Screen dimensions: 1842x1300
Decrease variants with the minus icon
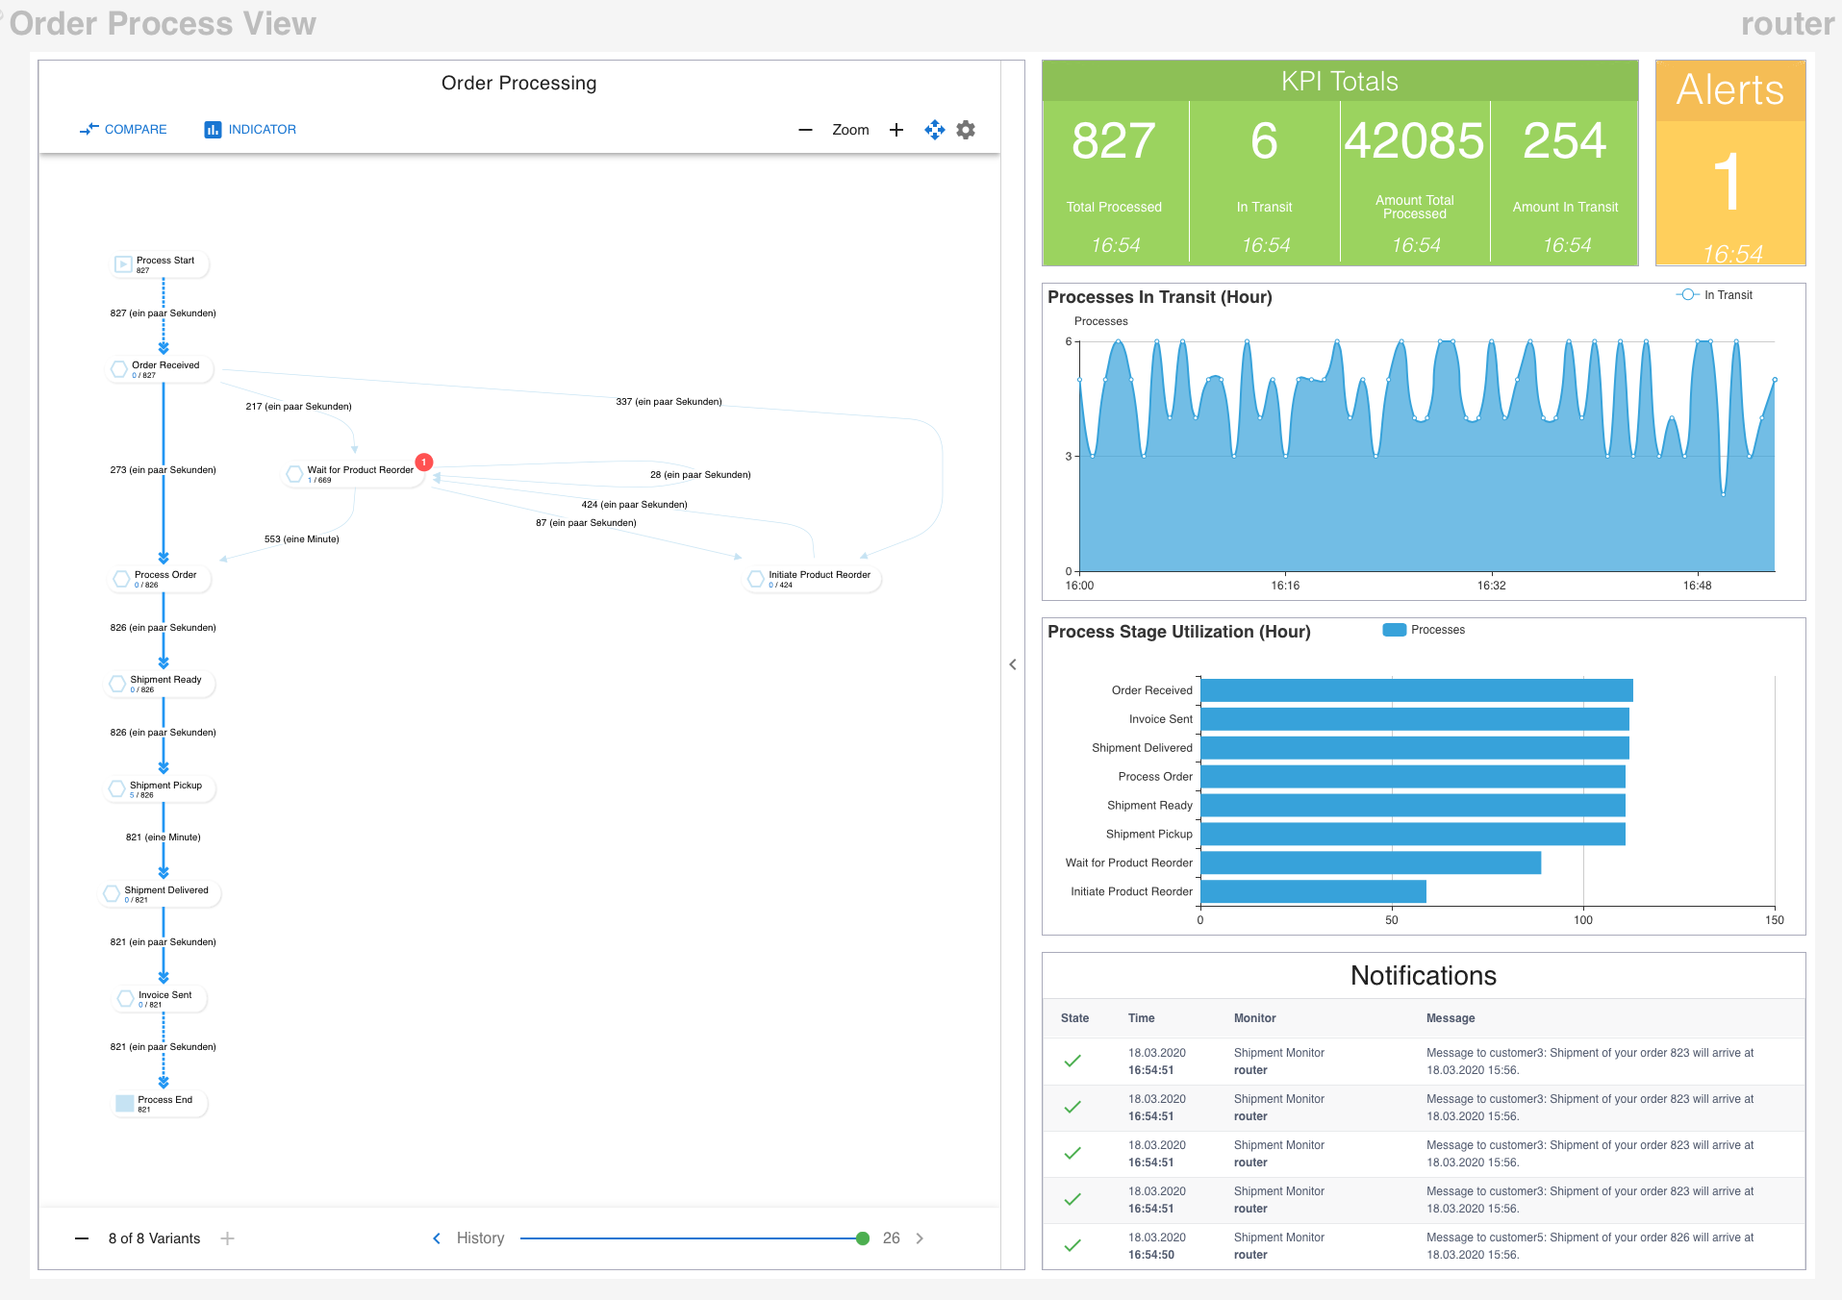click(x=82, y=1238)
